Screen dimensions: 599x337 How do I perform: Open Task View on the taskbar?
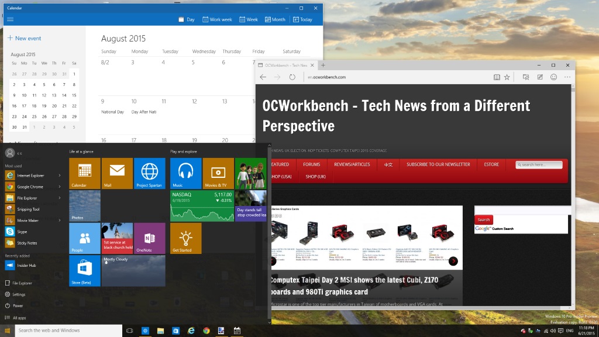click(129, 331)
